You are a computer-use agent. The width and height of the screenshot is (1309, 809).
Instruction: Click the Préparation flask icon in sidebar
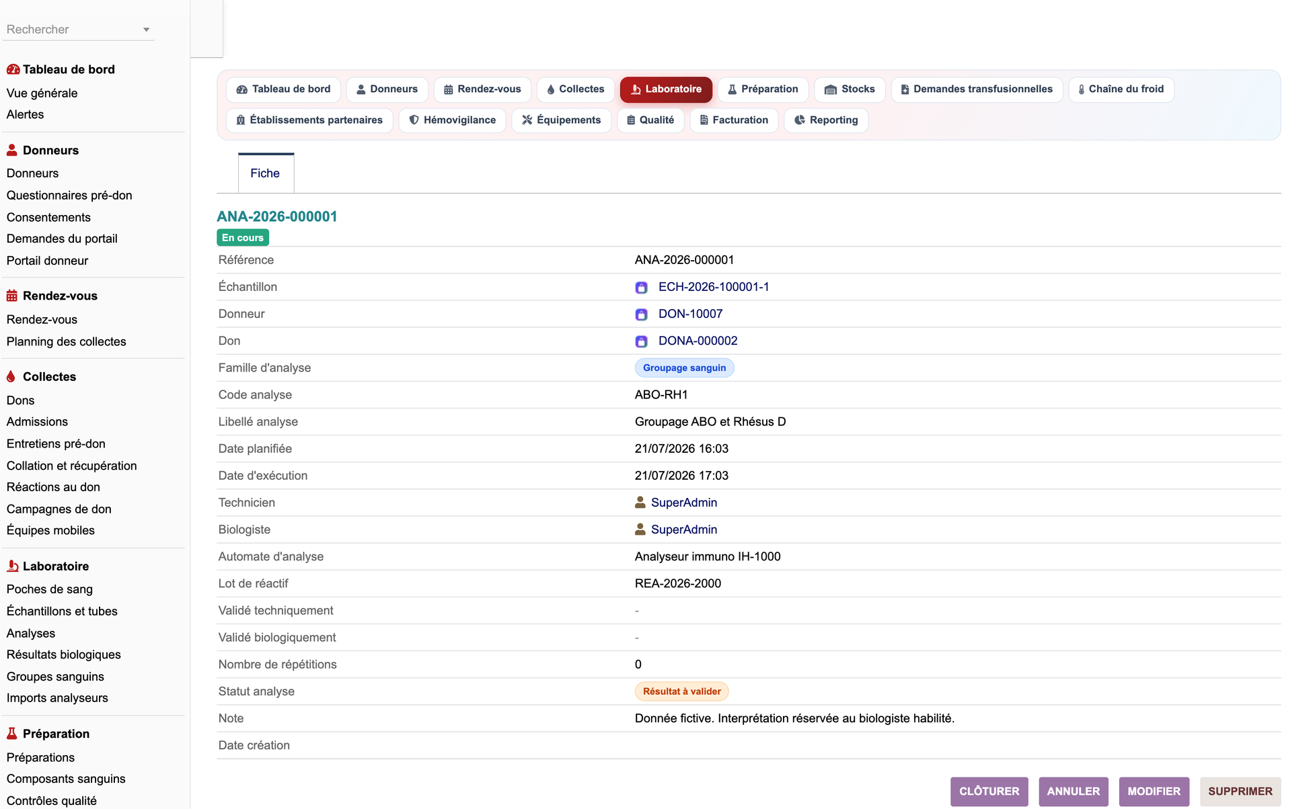[12, 734]
